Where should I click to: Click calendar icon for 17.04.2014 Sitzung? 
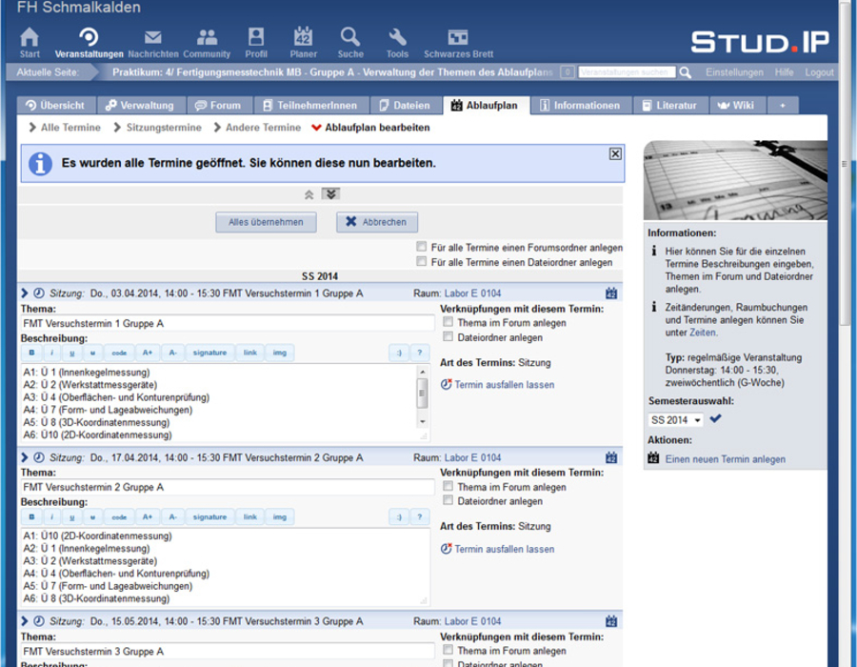point(611,457)
